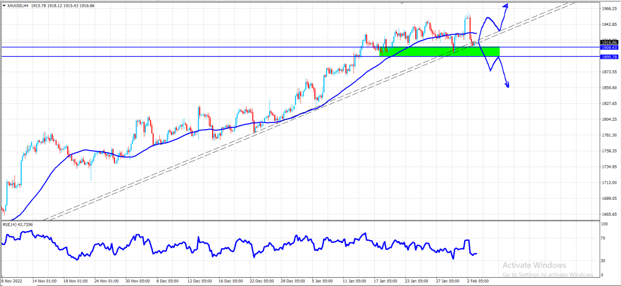
Task: Click the 1781.30 price axis label
Action: coord(609,135)
